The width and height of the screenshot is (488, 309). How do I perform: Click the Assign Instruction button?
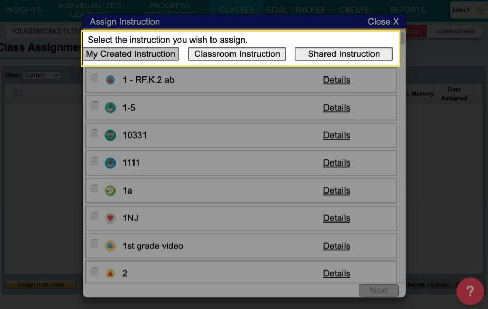tap(41, 284)
